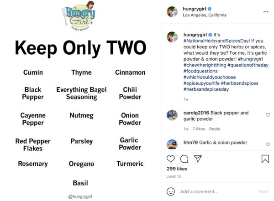
Task: Open comment bubble icon below post
Action: click(x=184, y=159)
